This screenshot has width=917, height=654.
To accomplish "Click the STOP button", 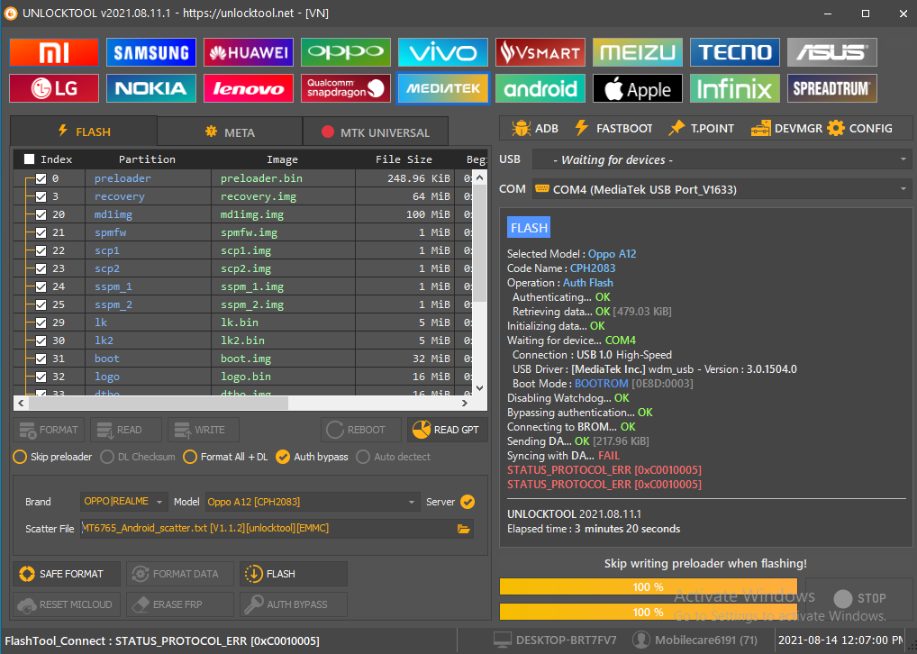I will tap(859, 598).
